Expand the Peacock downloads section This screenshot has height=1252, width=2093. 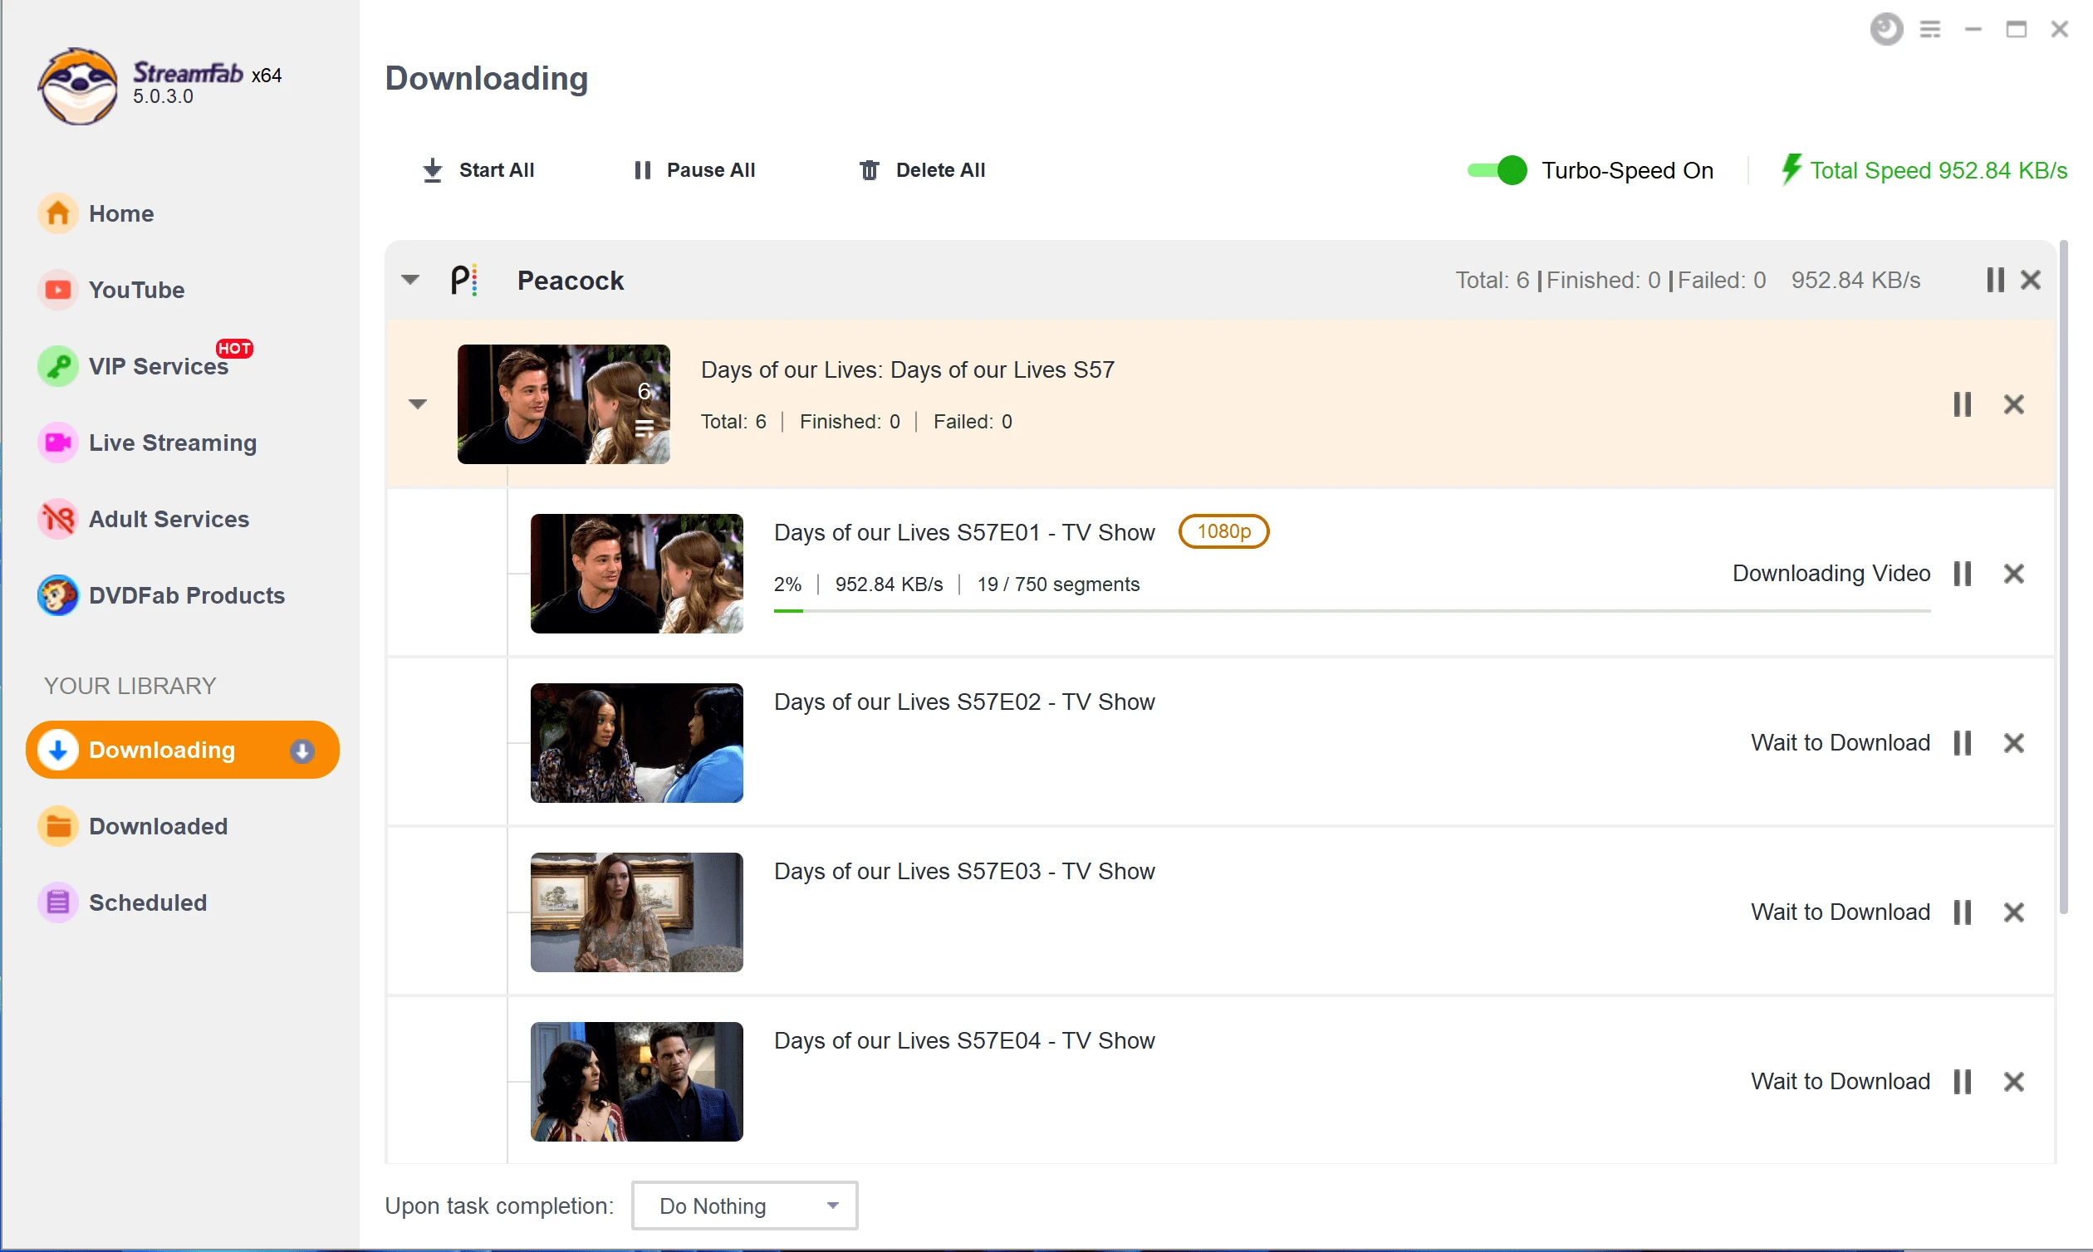(411, 281)
